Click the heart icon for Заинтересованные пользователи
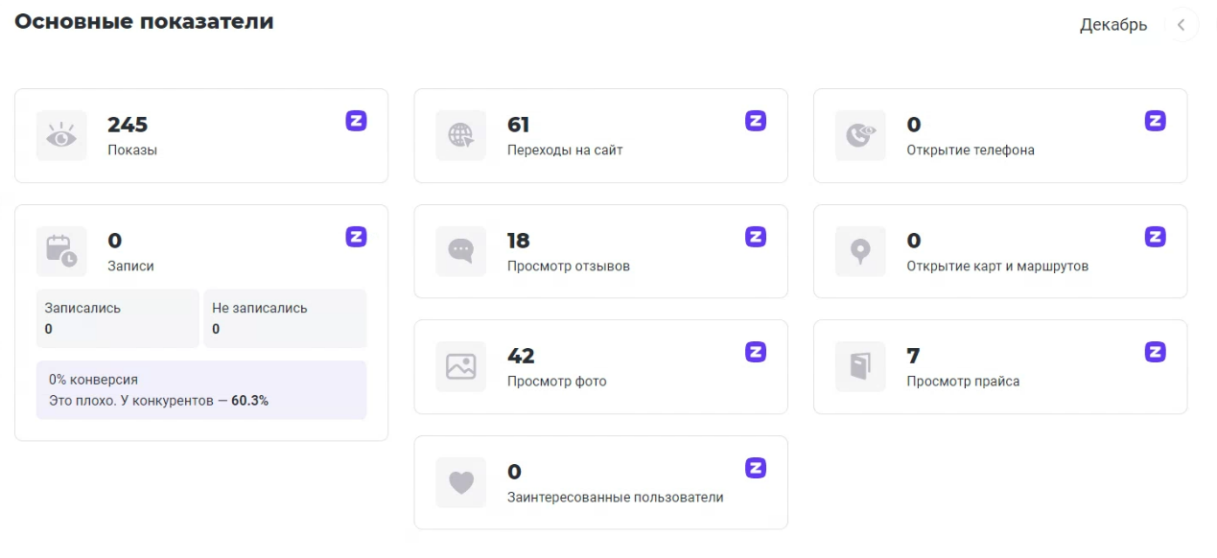 (x=461, y=482)
